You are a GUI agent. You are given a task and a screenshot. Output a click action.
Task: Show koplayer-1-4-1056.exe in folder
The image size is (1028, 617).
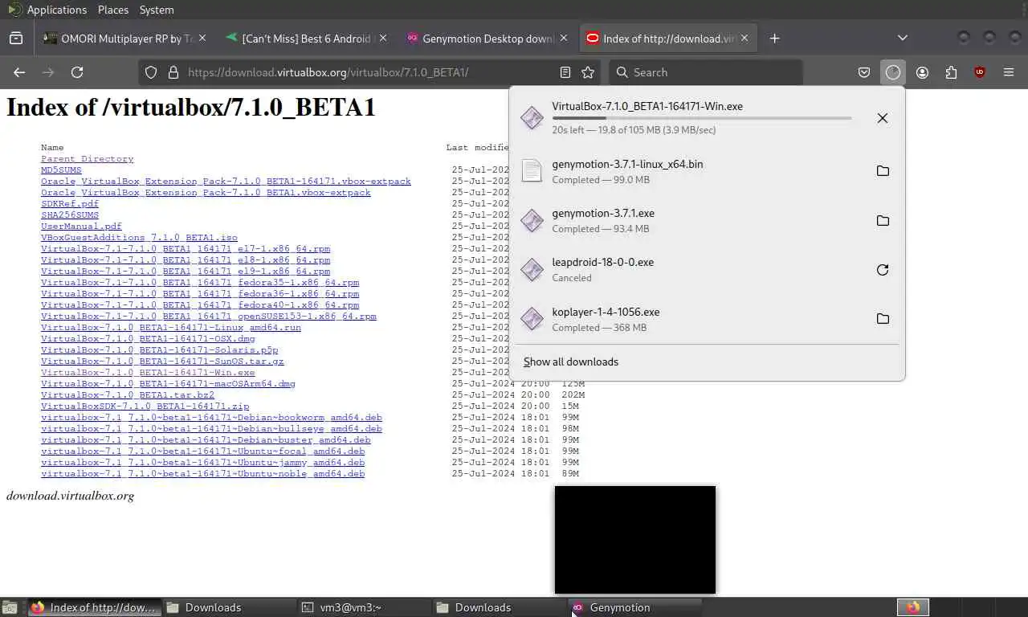click(882, 319)
